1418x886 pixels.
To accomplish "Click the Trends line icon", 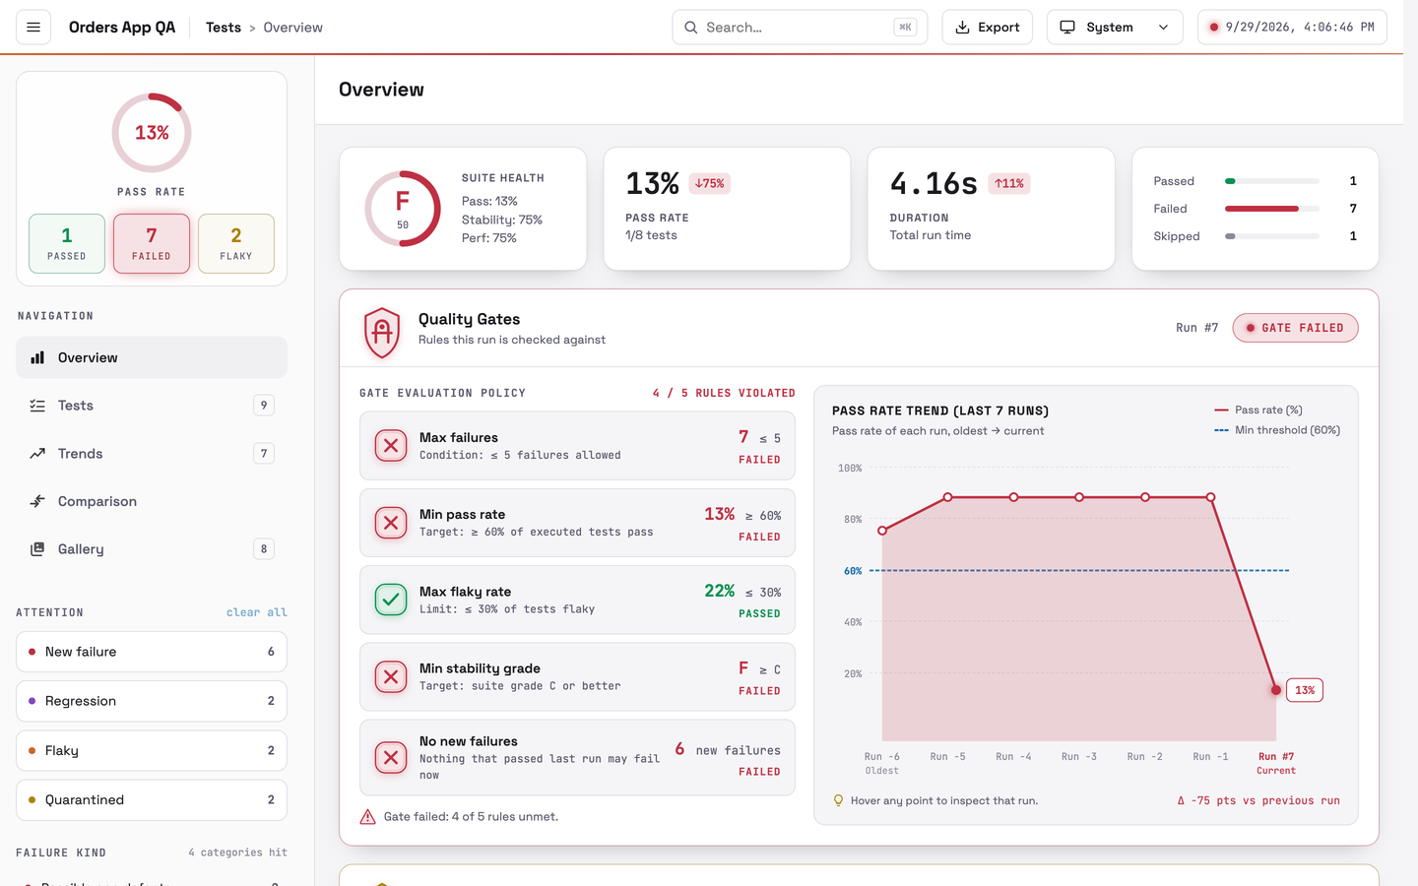I will coord(37,454).
